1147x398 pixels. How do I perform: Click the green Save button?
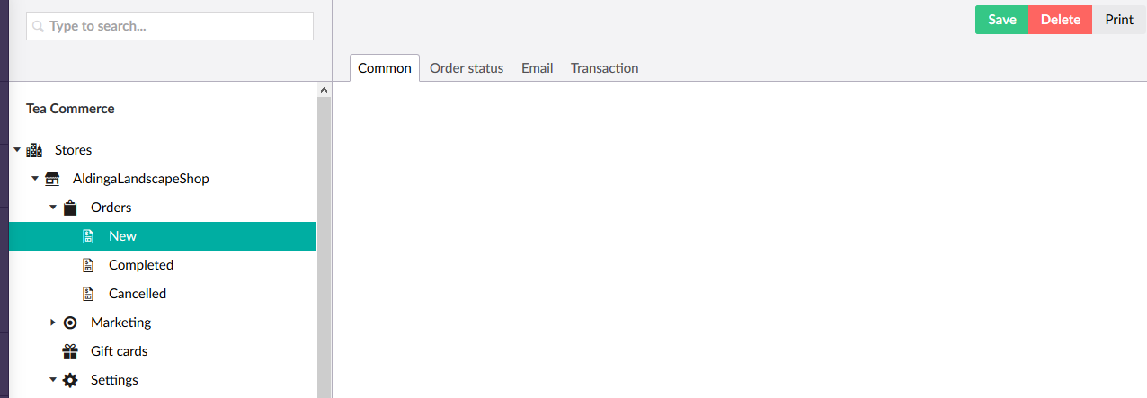[x=1002, y=20]
